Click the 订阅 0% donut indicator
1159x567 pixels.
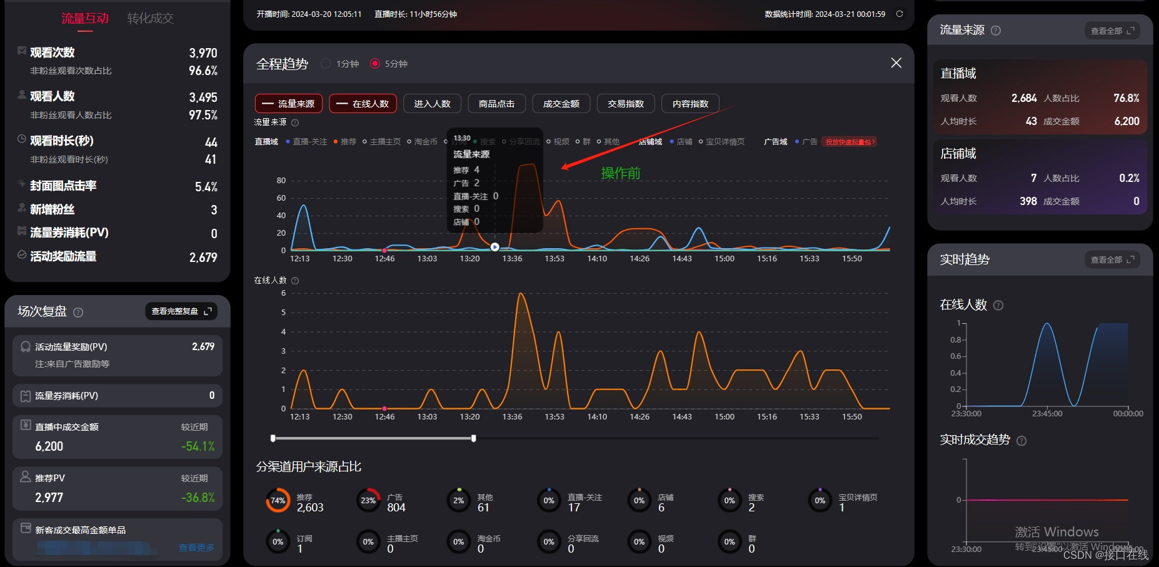(x=278, y=541)
